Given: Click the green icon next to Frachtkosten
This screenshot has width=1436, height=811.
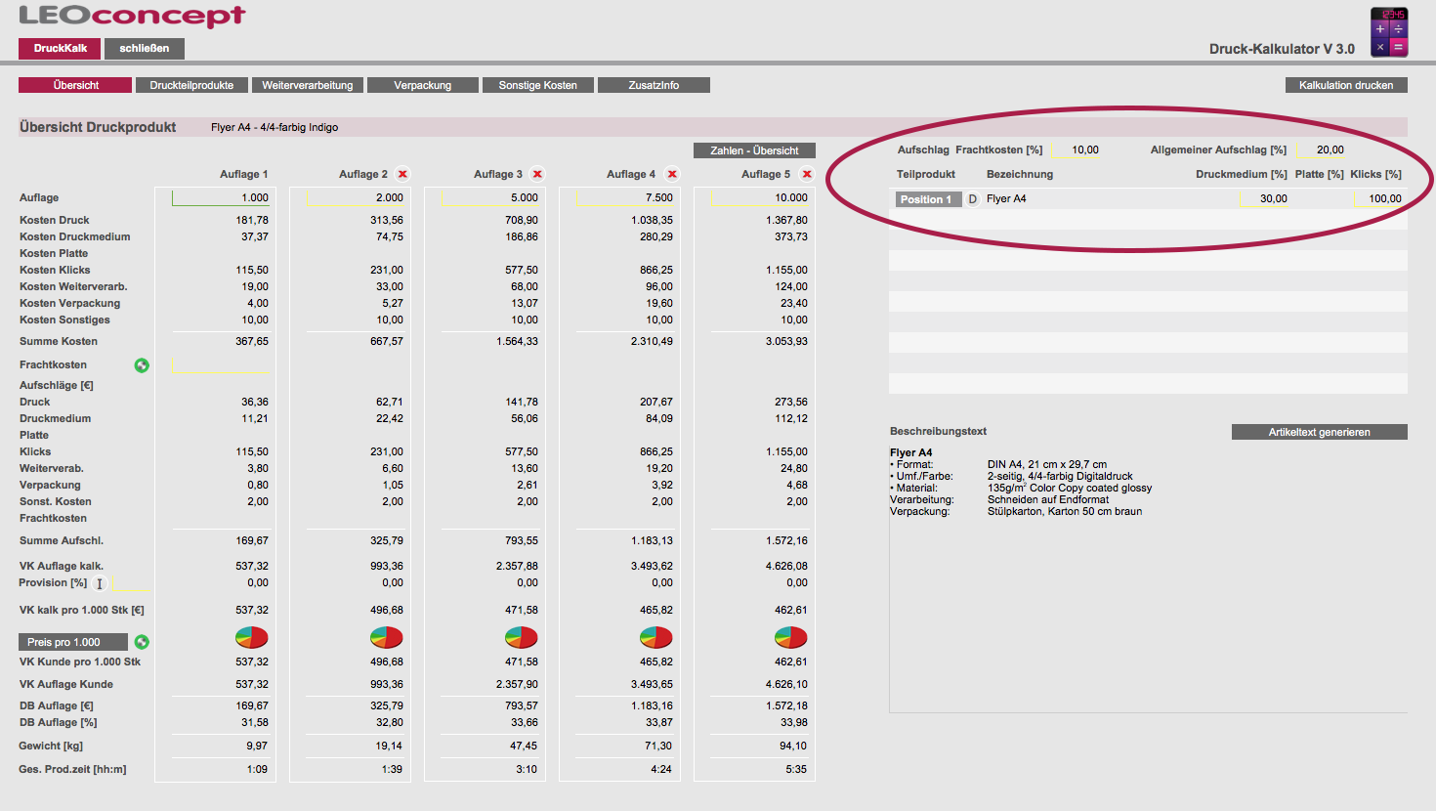Looking at the screenshot, I should coord(142,365).
